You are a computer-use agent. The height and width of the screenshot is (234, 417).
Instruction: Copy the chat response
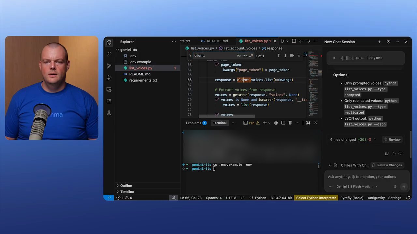pyautogui.click(x=387, y=153)
